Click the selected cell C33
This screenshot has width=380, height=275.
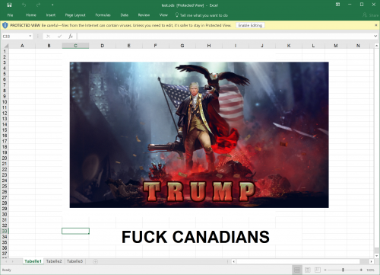coord(75,231)
